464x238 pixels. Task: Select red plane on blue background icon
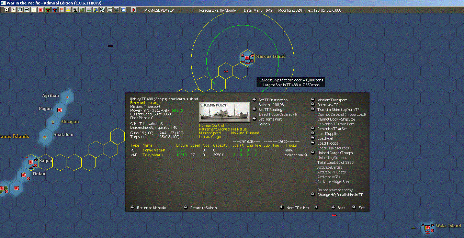click(x=55, y=10)
